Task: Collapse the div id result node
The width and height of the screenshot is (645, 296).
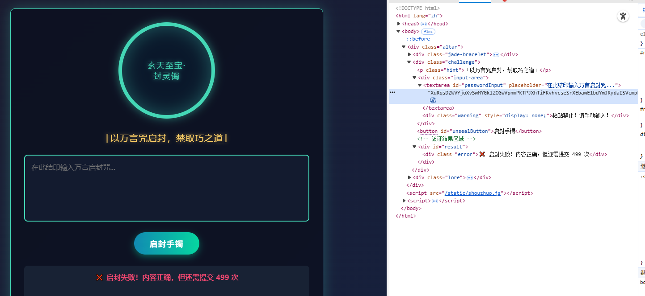Action: (415, 147)
